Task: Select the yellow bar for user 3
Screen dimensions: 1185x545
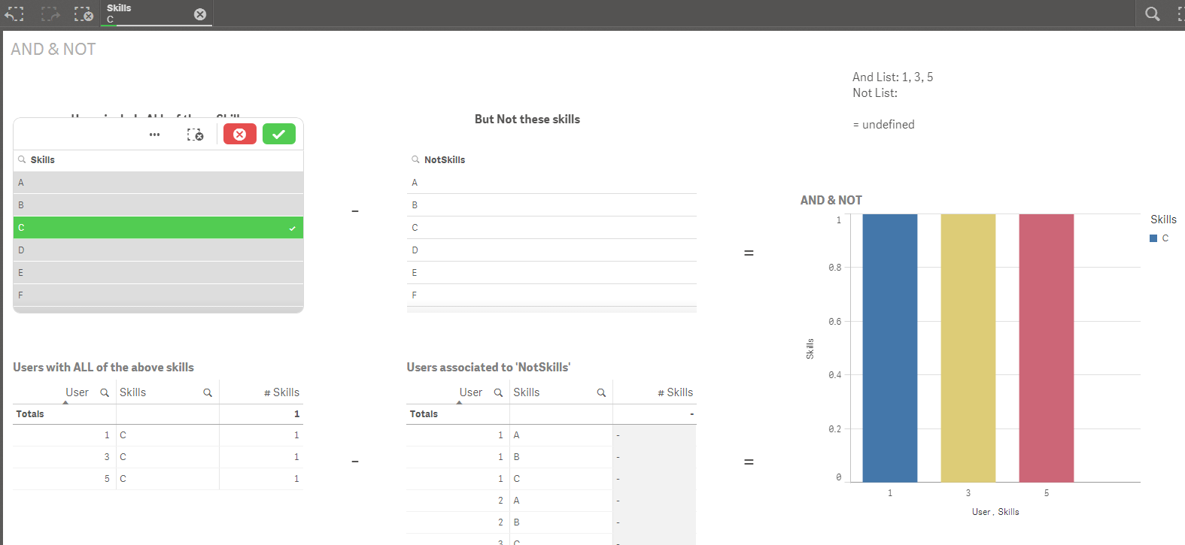Action: (x=968, y=348)
